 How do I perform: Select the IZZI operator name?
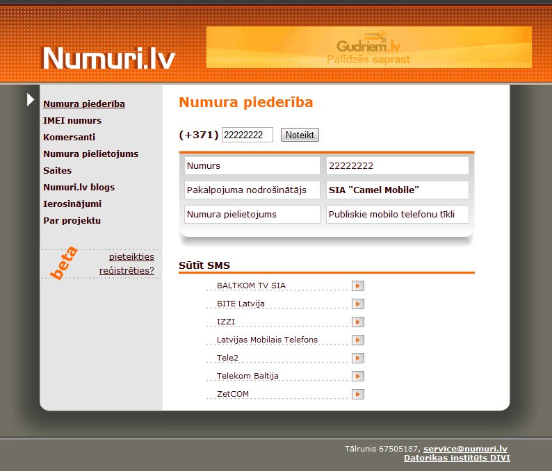[x=226, y=322]
